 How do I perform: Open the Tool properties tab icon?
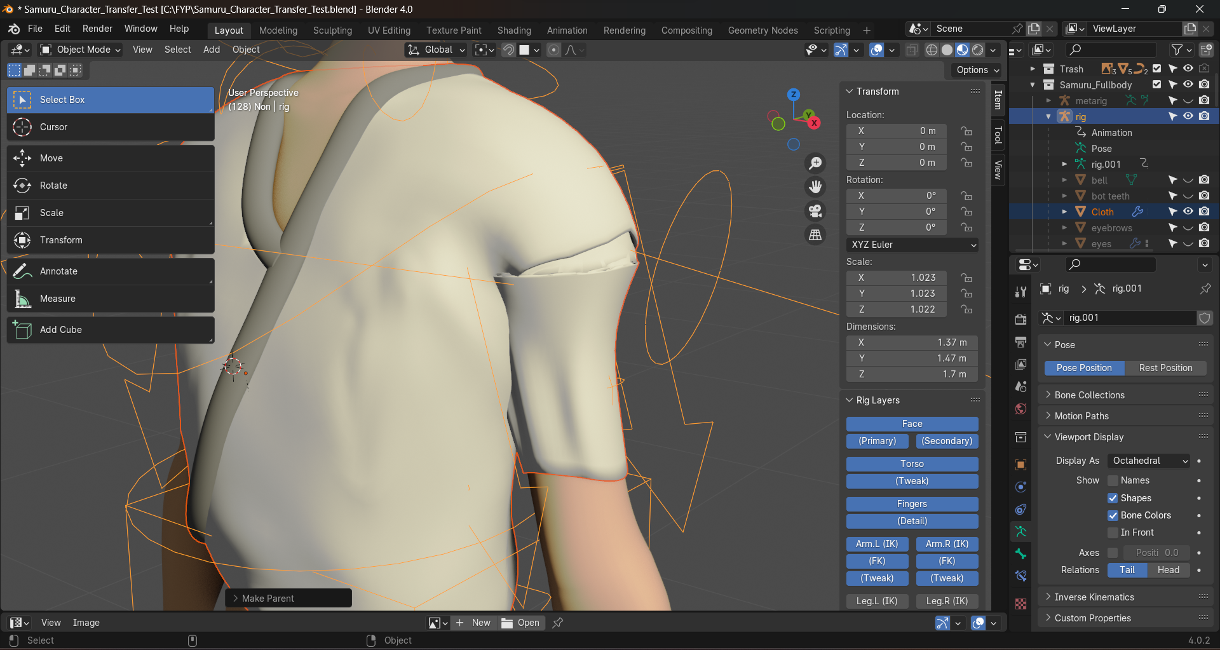pyautogui.click(x=1020, y=292)
